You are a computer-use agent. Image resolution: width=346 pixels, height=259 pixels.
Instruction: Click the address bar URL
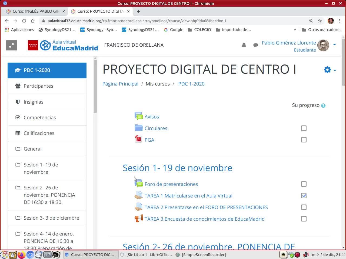tap(137, 21)
